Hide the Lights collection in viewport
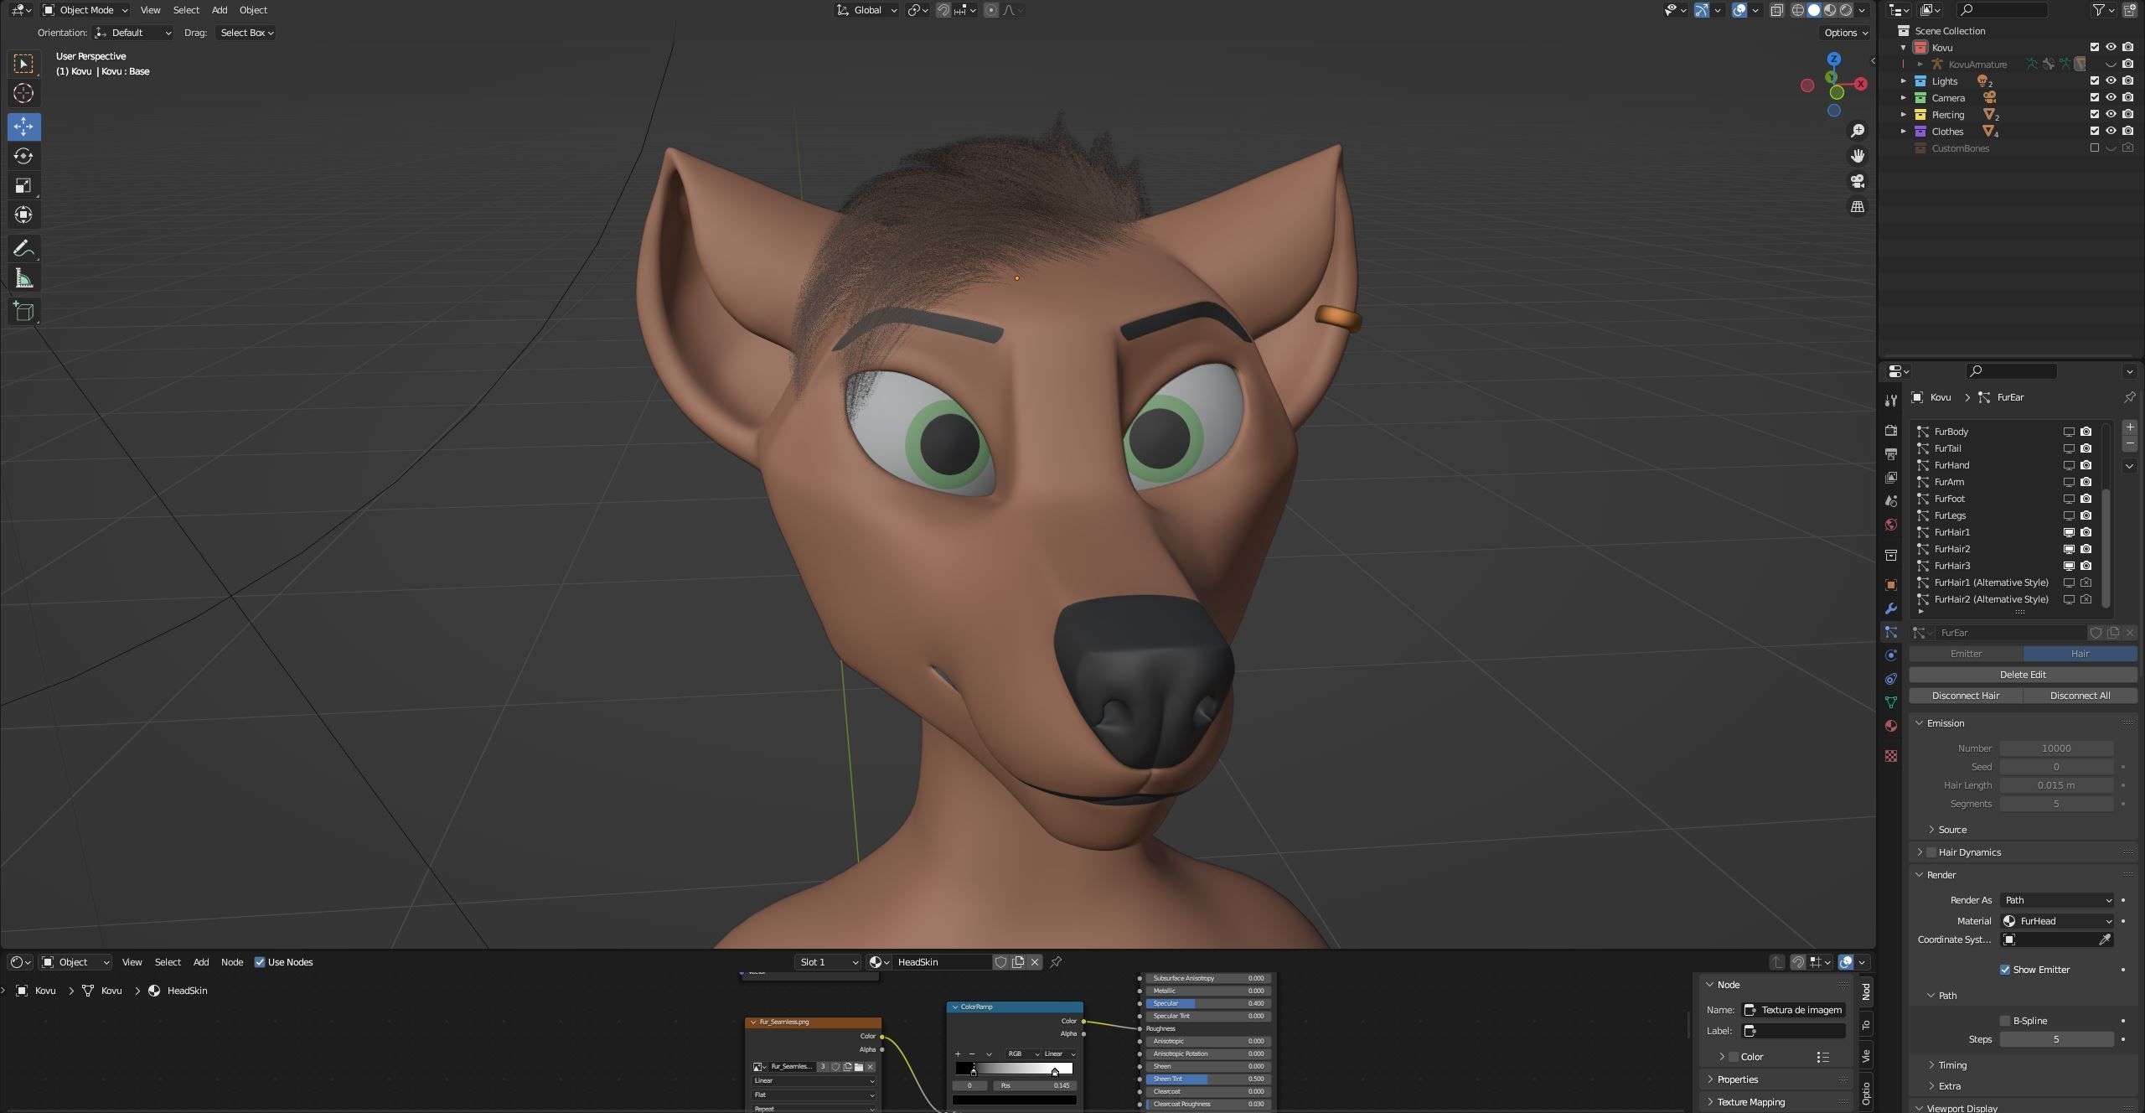2145x1113 pixels. point(2111,81)
